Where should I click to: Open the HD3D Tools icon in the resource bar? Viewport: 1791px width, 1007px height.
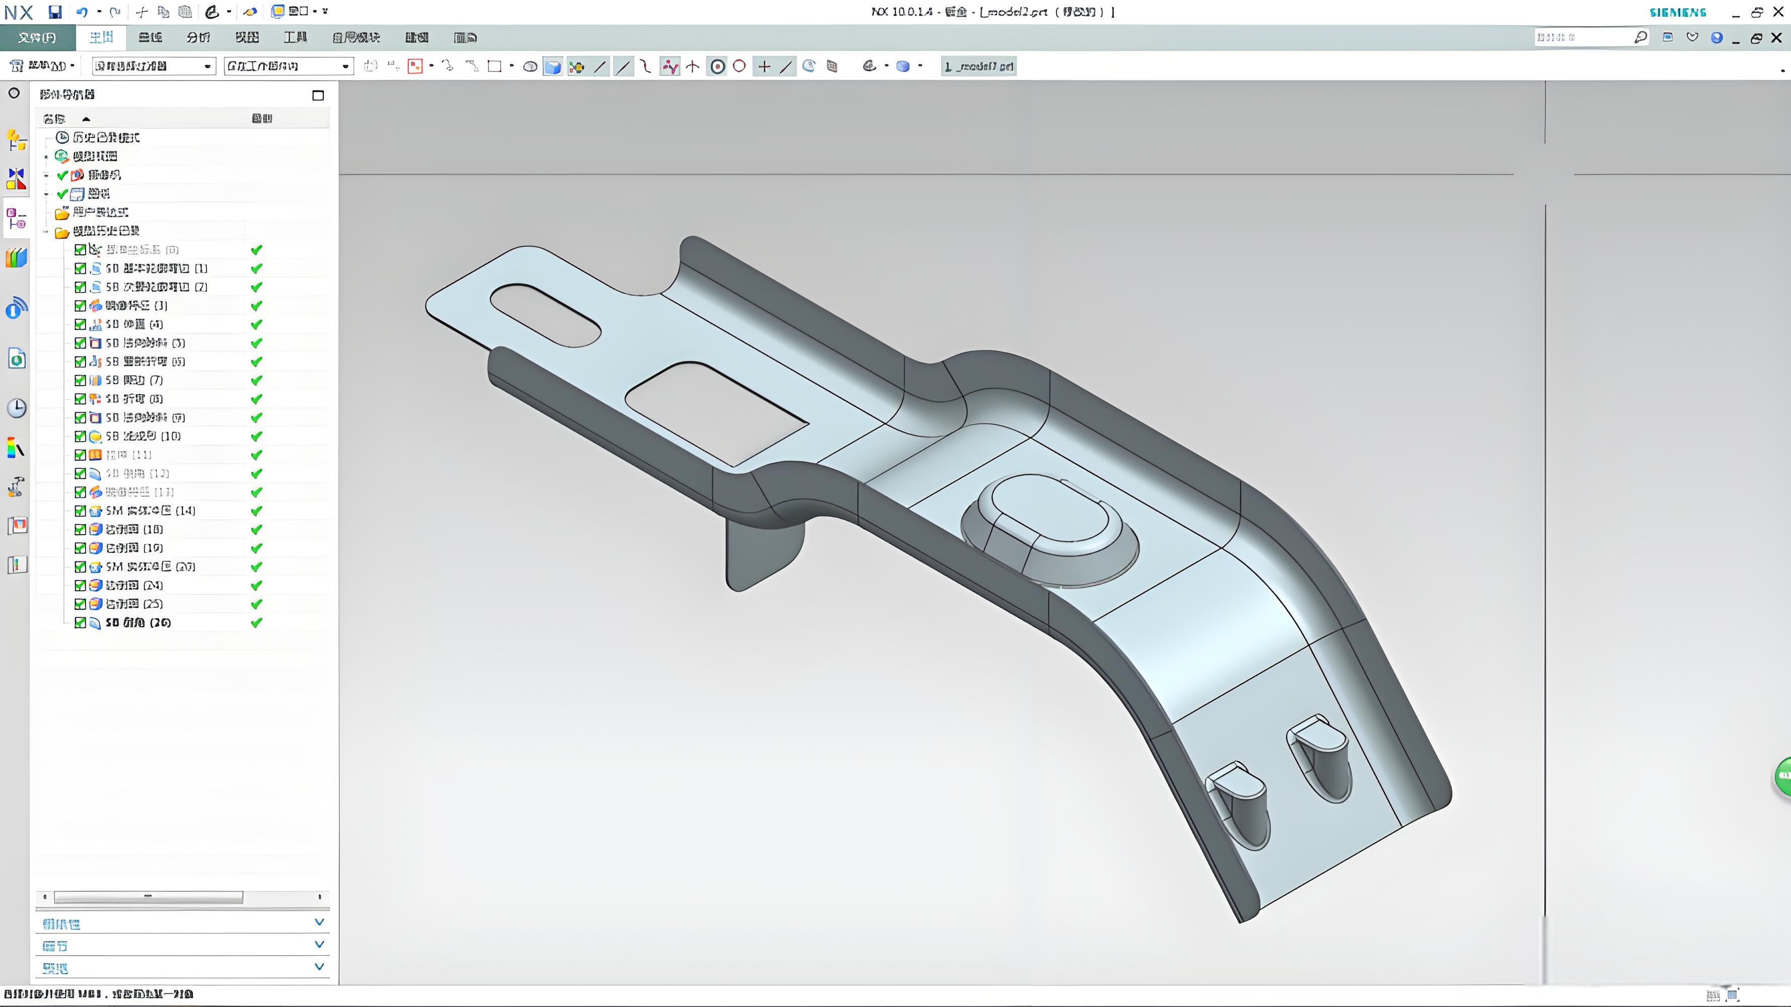[x=16, y=308]
